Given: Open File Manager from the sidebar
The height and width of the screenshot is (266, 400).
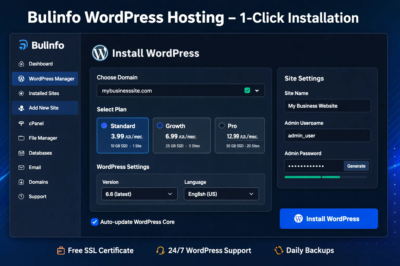Looking at the screenshot, I should pyautogui.click(x=45, y=138).
